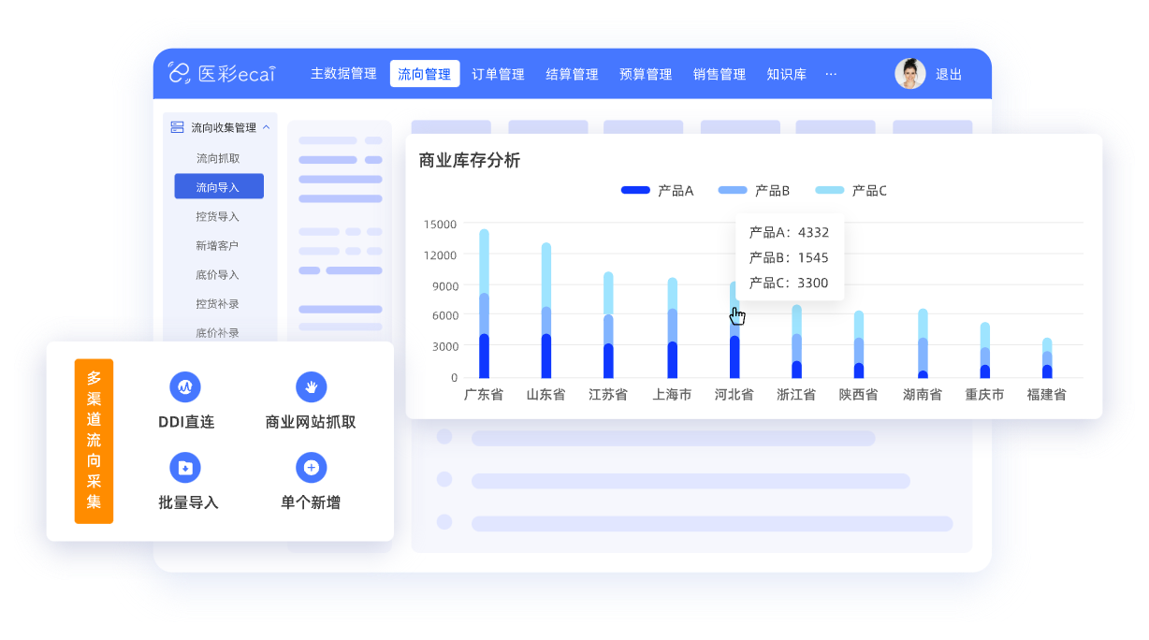Screen dimensions: 1149x640
Task: Collapse the 流向收集管理 section chevron
Action: click(266, 127)
